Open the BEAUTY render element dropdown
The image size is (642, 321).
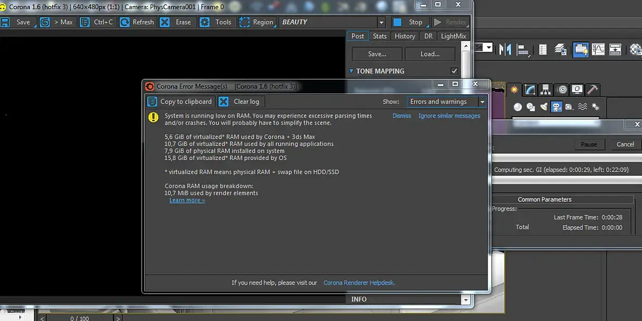tap(332, 22)
